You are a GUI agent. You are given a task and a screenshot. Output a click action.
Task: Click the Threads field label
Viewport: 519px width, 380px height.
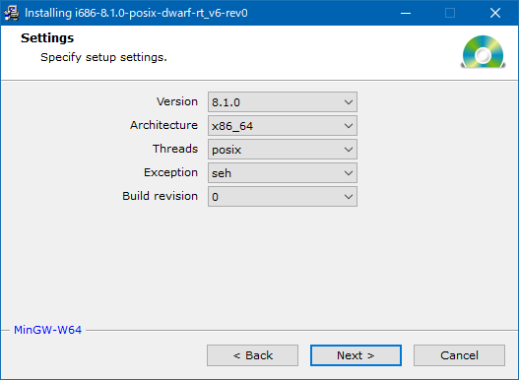tap(175, 149)
